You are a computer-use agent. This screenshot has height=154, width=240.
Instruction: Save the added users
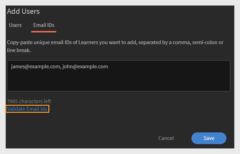(209, 138)
